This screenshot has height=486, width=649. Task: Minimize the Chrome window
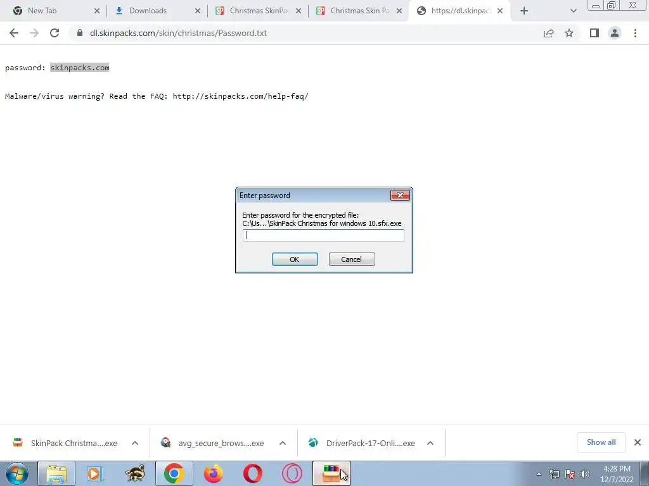click(596, 6)
